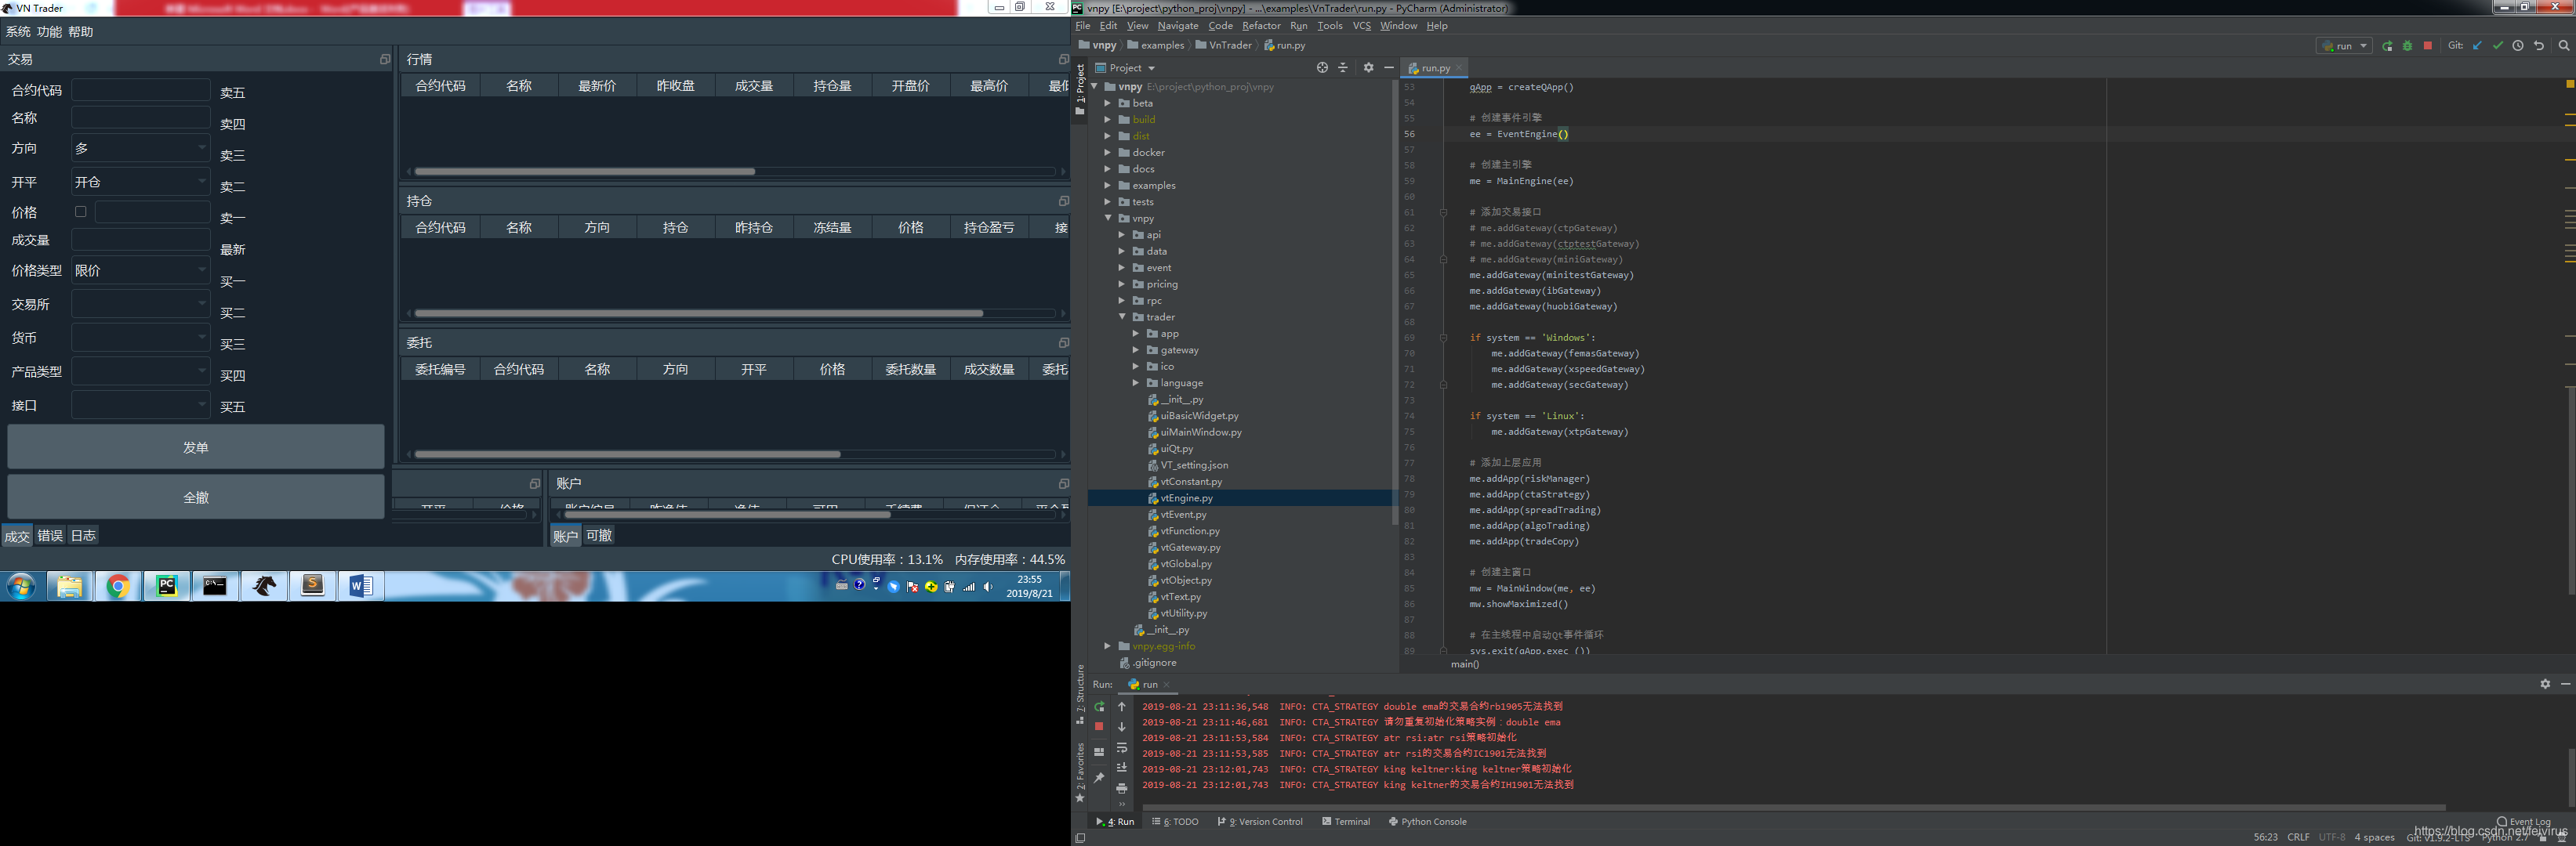Viewport: 2576px width, 846px height.
Task: Click the 合约代码 input field
Action: pos(141,90)
